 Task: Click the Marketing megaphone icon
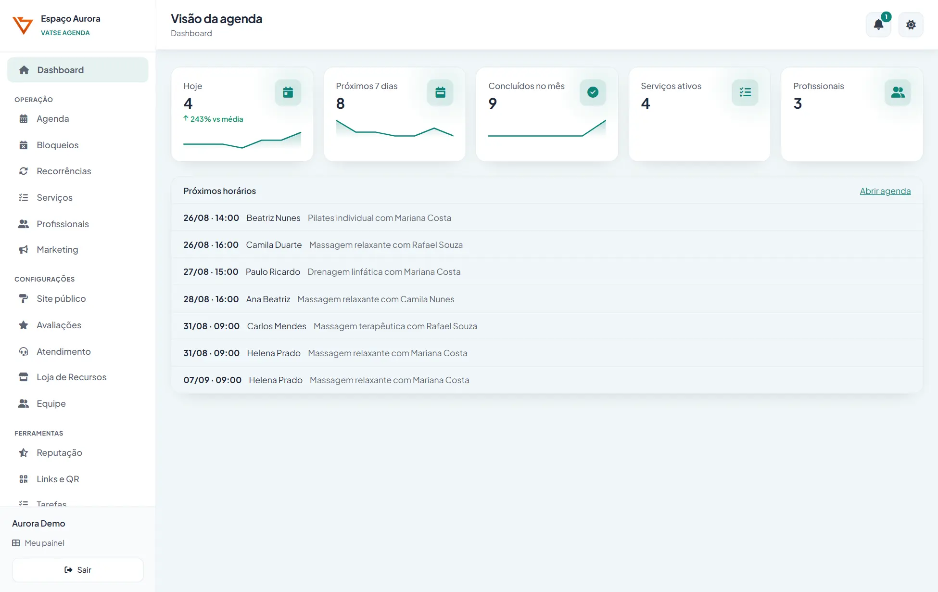coord(24,250)
